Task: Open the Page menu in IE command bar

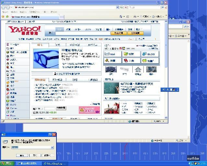Action: click(x=145, y=17)
